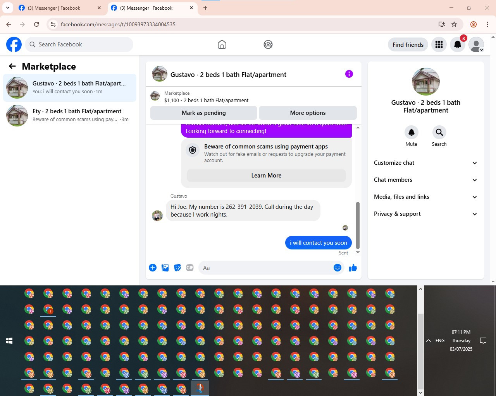Image resolution: width=496 pixels, height=396 pixels.
Task: Open the account profile avatar menu
Action: (x=476, y=44)
